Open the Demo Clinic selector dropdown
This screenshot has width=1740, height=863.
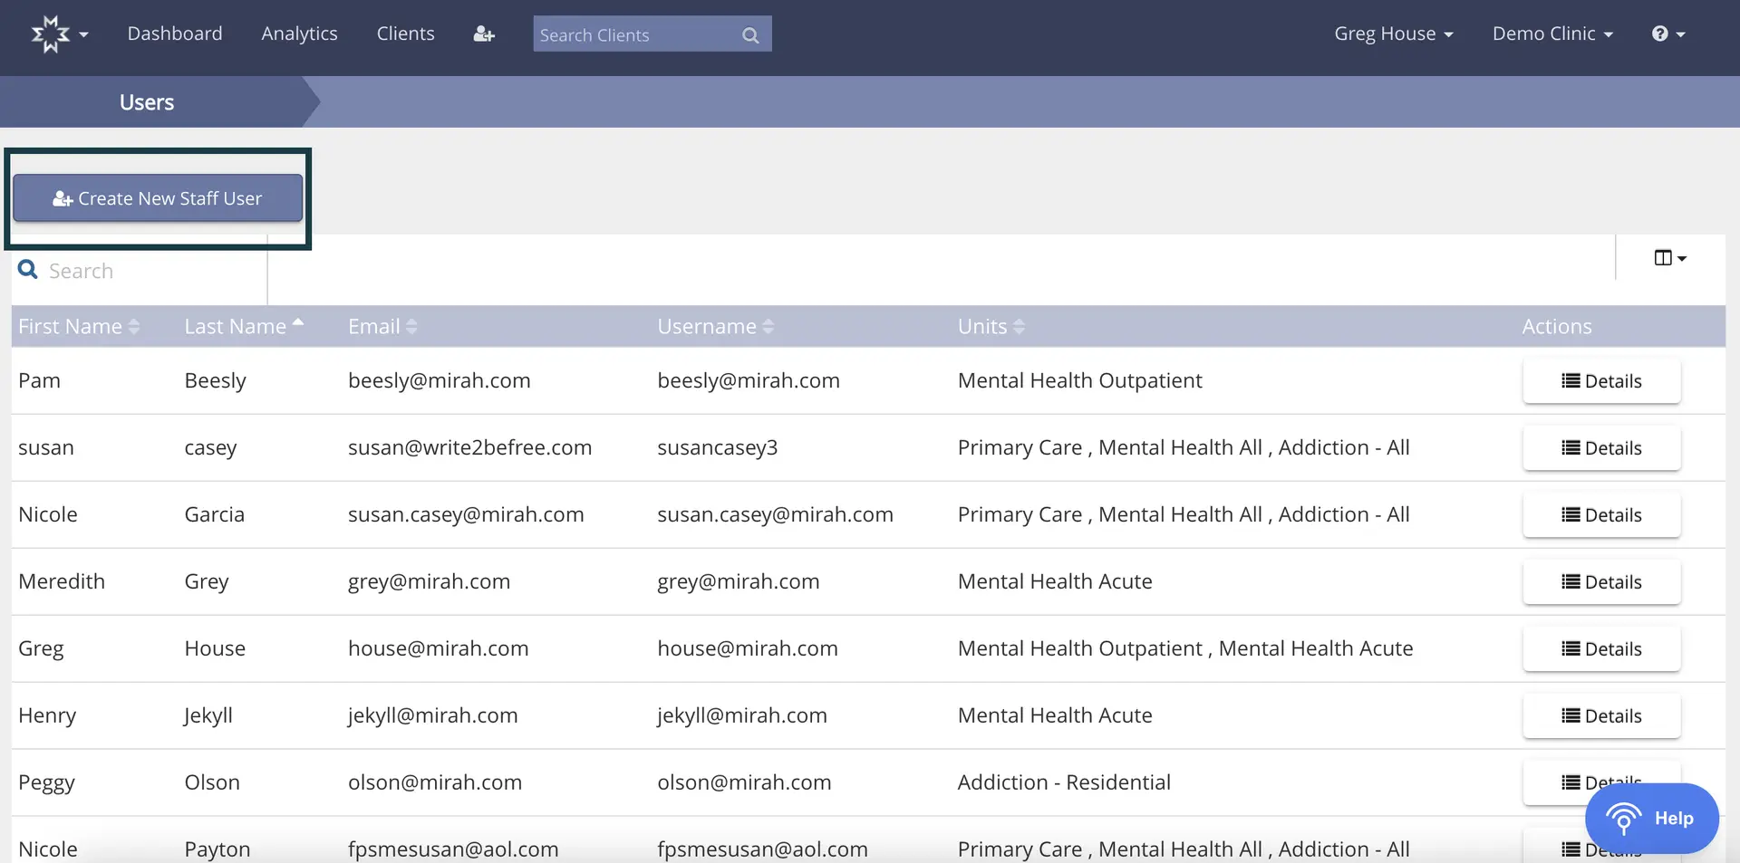click(1552, 34)
